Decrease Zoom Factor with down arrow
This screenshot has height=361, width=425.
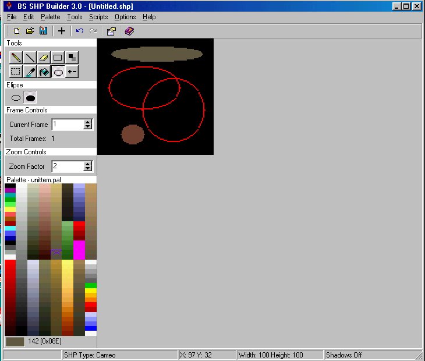point(88,169)
